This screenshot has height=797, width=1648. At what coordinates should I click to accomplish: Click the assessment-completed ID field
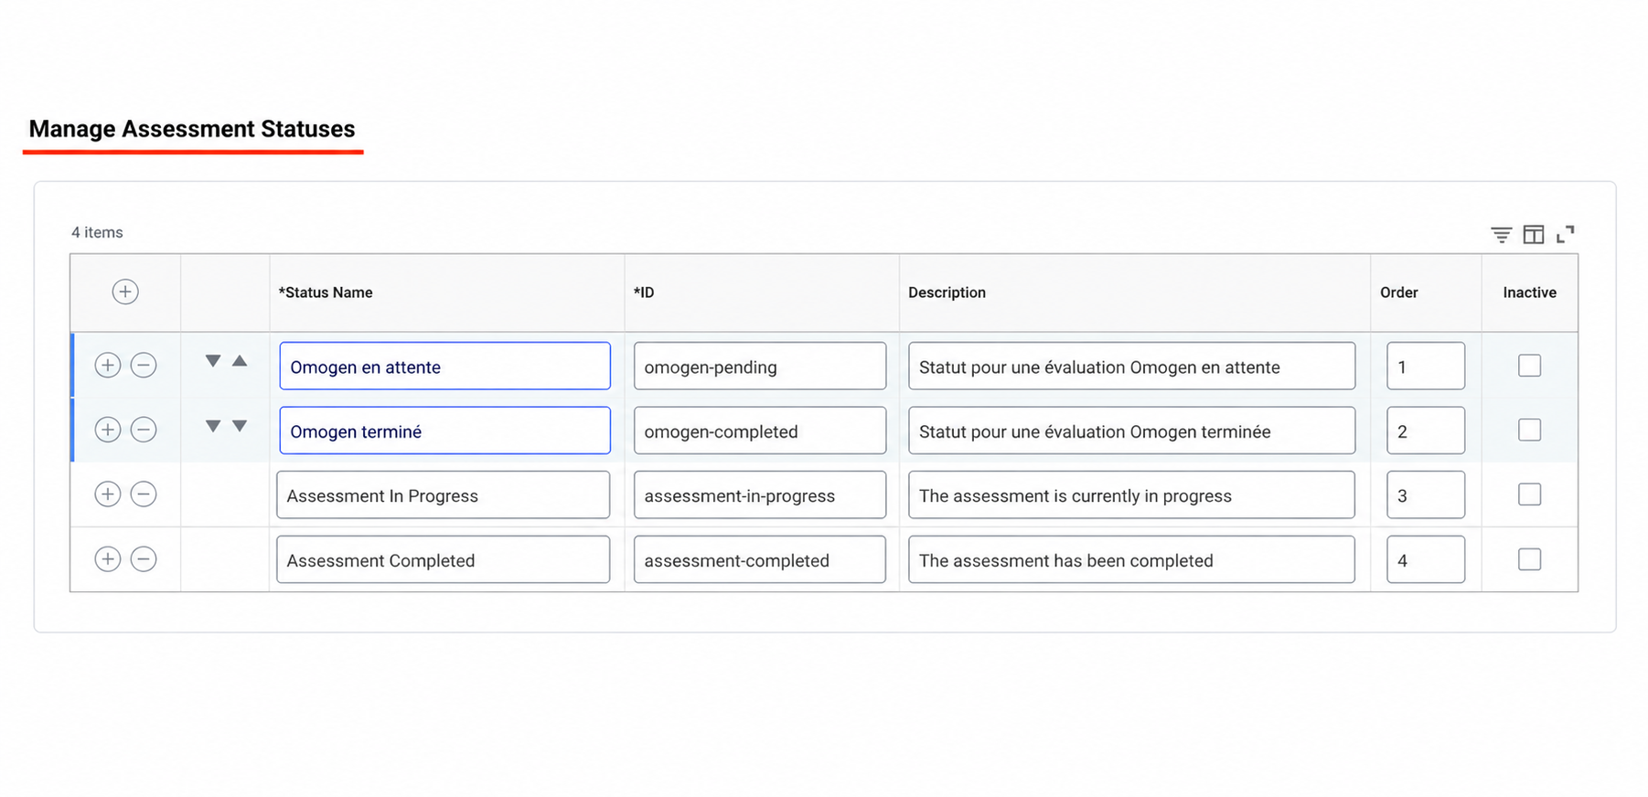coord(760,559)
